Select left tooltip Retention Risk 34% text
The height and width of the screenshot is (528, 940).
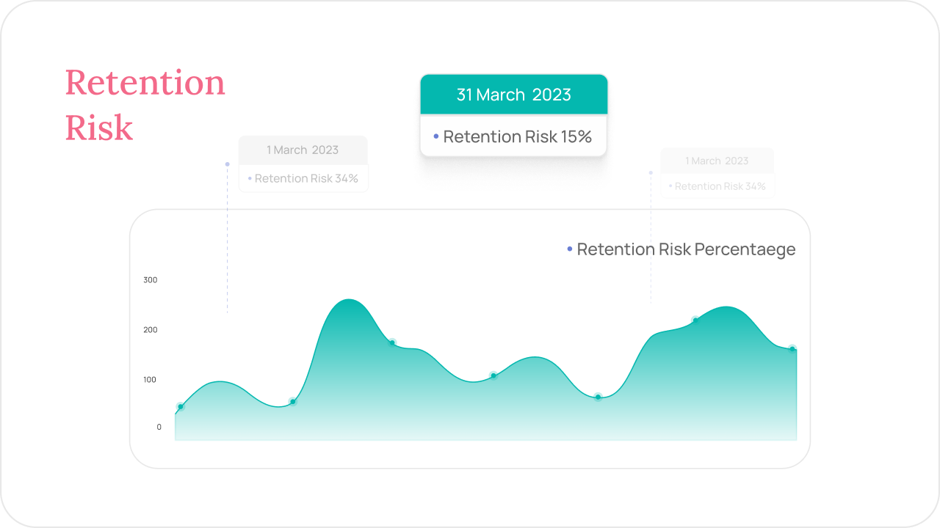[x=306, y=178]
